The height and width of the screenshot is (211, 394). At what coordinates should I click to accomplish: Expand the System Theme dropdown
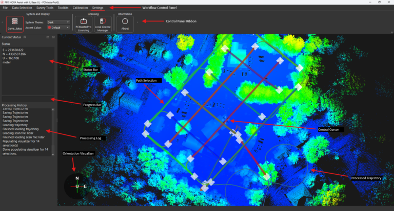(58, 22)
